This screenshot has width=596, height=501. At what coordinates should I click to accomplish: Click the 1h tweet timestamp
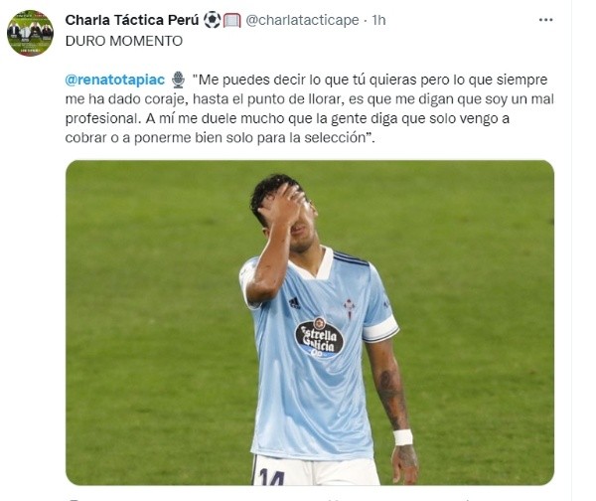(x=378, y=20)
